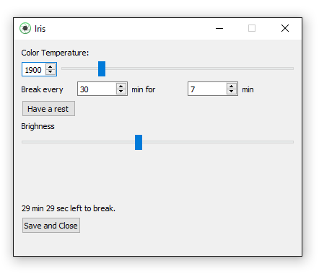
Task: Focus the break duration 7 field
Action: pos(207,89)
